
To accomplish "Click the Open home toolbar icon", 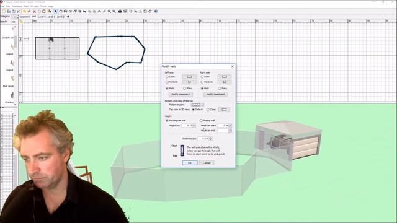I will (x=9, y=11).
